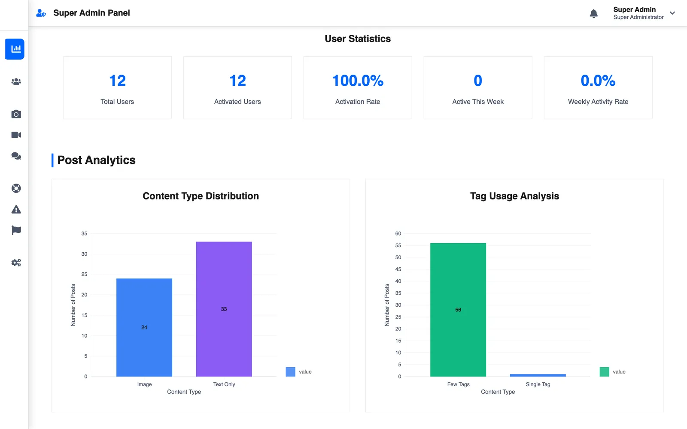Open the video camera sidebar icon
Viewport: 687px width, 429px height.
tap(16, 135)
